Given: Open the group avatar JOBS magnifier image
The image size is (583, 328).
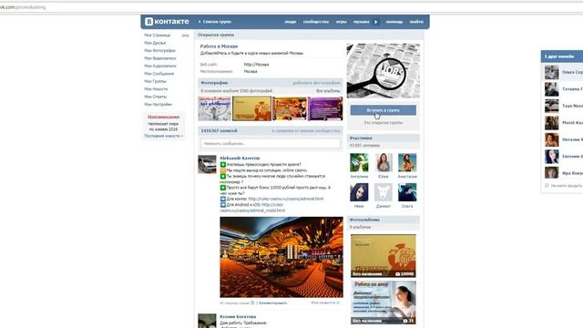Looking at the screenshot, I should point(383,71).
